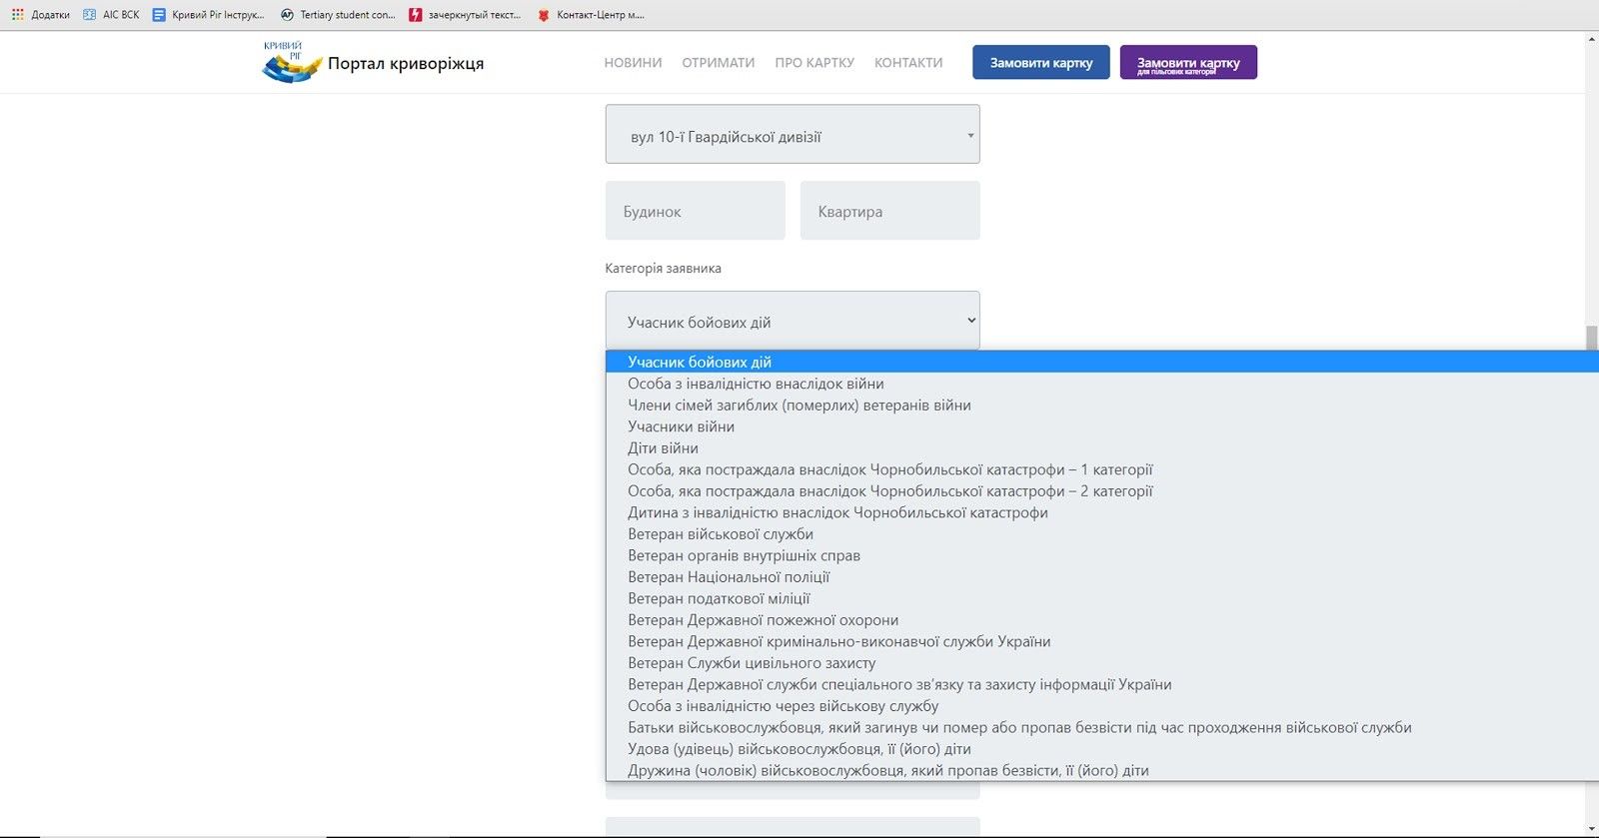
Task: Open the Контакт-Центр bookmark
Action: pyautogui.click(x=591, y=15)
